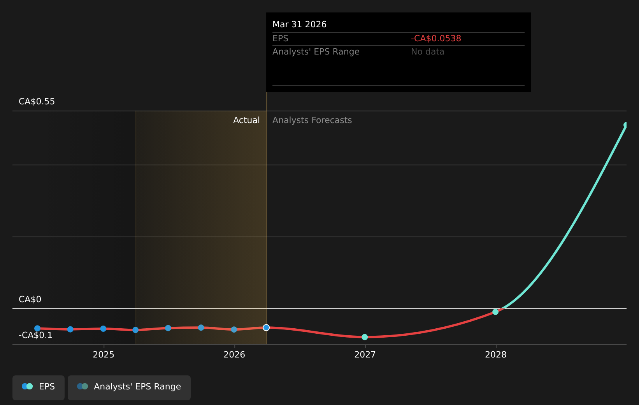Click the 2027 forecast EPS data point
The height and width of the screenshot is (405, 639).
(365, 337)
